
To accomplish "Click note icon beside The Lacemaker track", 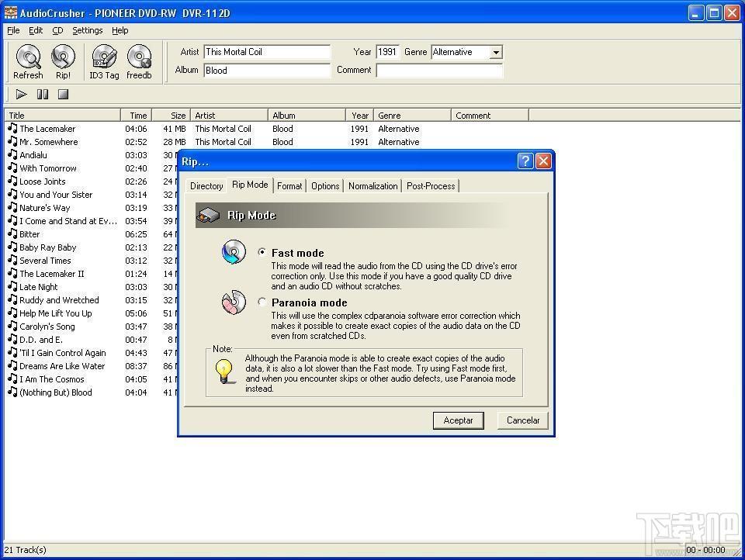I will (13, 128).
